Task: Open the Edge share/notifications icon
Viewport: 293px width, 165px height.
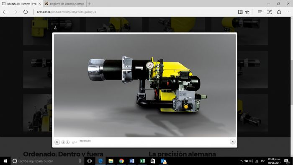Action: pos(279,12)
